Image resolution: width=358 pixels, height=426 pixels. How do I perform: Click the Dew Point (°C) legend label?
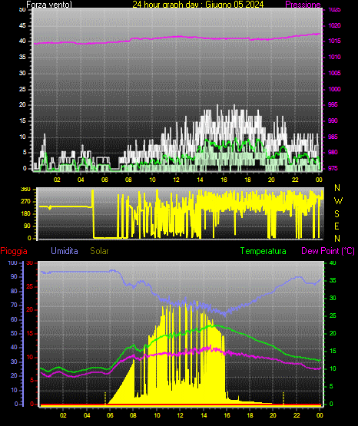(328, 251)
